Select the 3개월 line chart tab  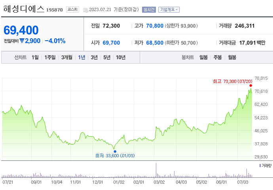point(67,57)
